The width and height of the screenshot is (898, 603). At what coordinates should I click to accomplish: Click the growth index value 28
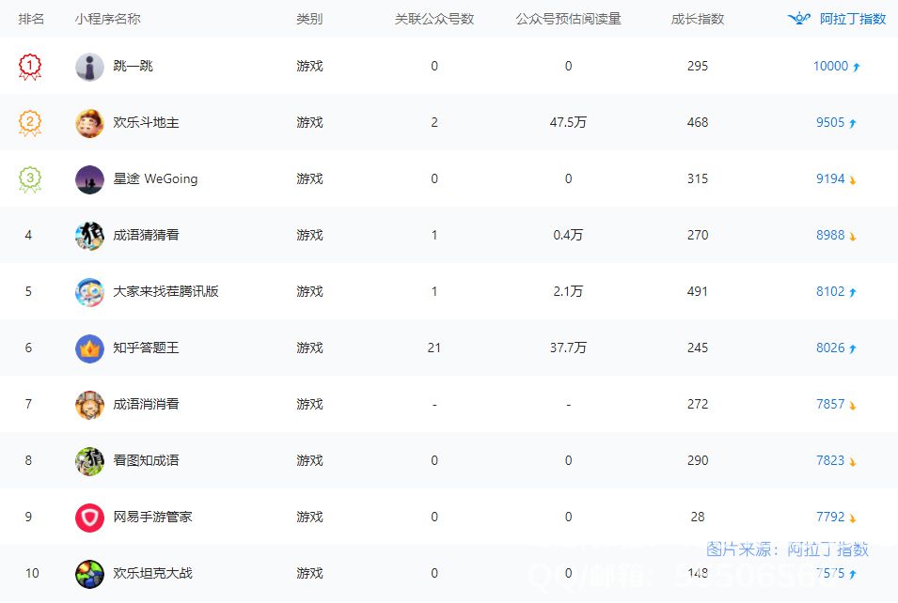(698, 517)
